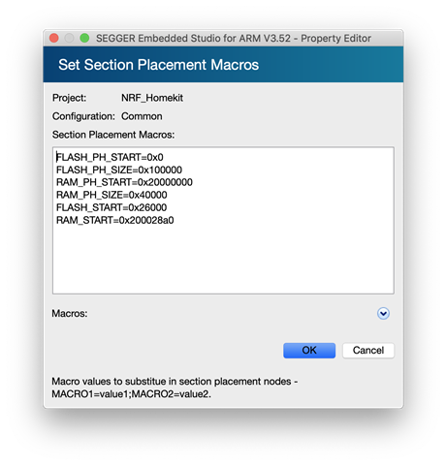Image resolution: width=446 pixels, height=465 pixels.
Task: Click the SEGGER Embedded Studio title bar text
Action: [x=234, y=38]
